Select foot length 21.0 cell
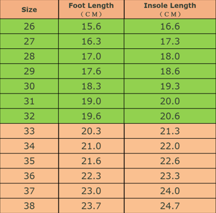The width and height of the screenshot is (216, 213). pyautogui.click(x=91, y=146)
